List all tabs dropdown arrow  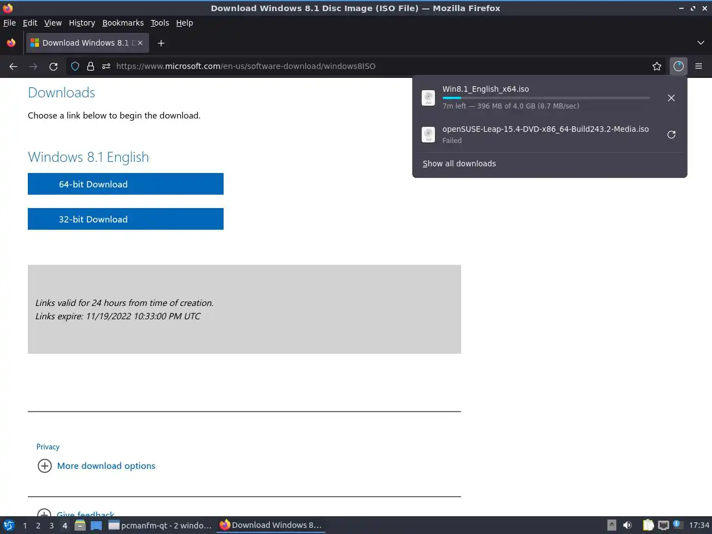pos(700,43)
